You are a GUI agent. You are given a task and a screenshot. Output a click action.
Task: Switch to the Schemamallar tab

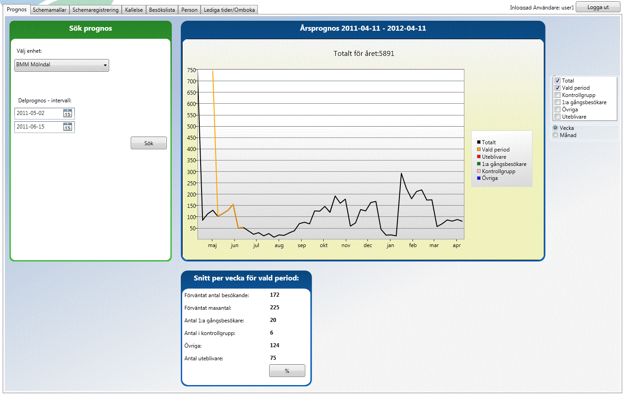tap(50, 10)
